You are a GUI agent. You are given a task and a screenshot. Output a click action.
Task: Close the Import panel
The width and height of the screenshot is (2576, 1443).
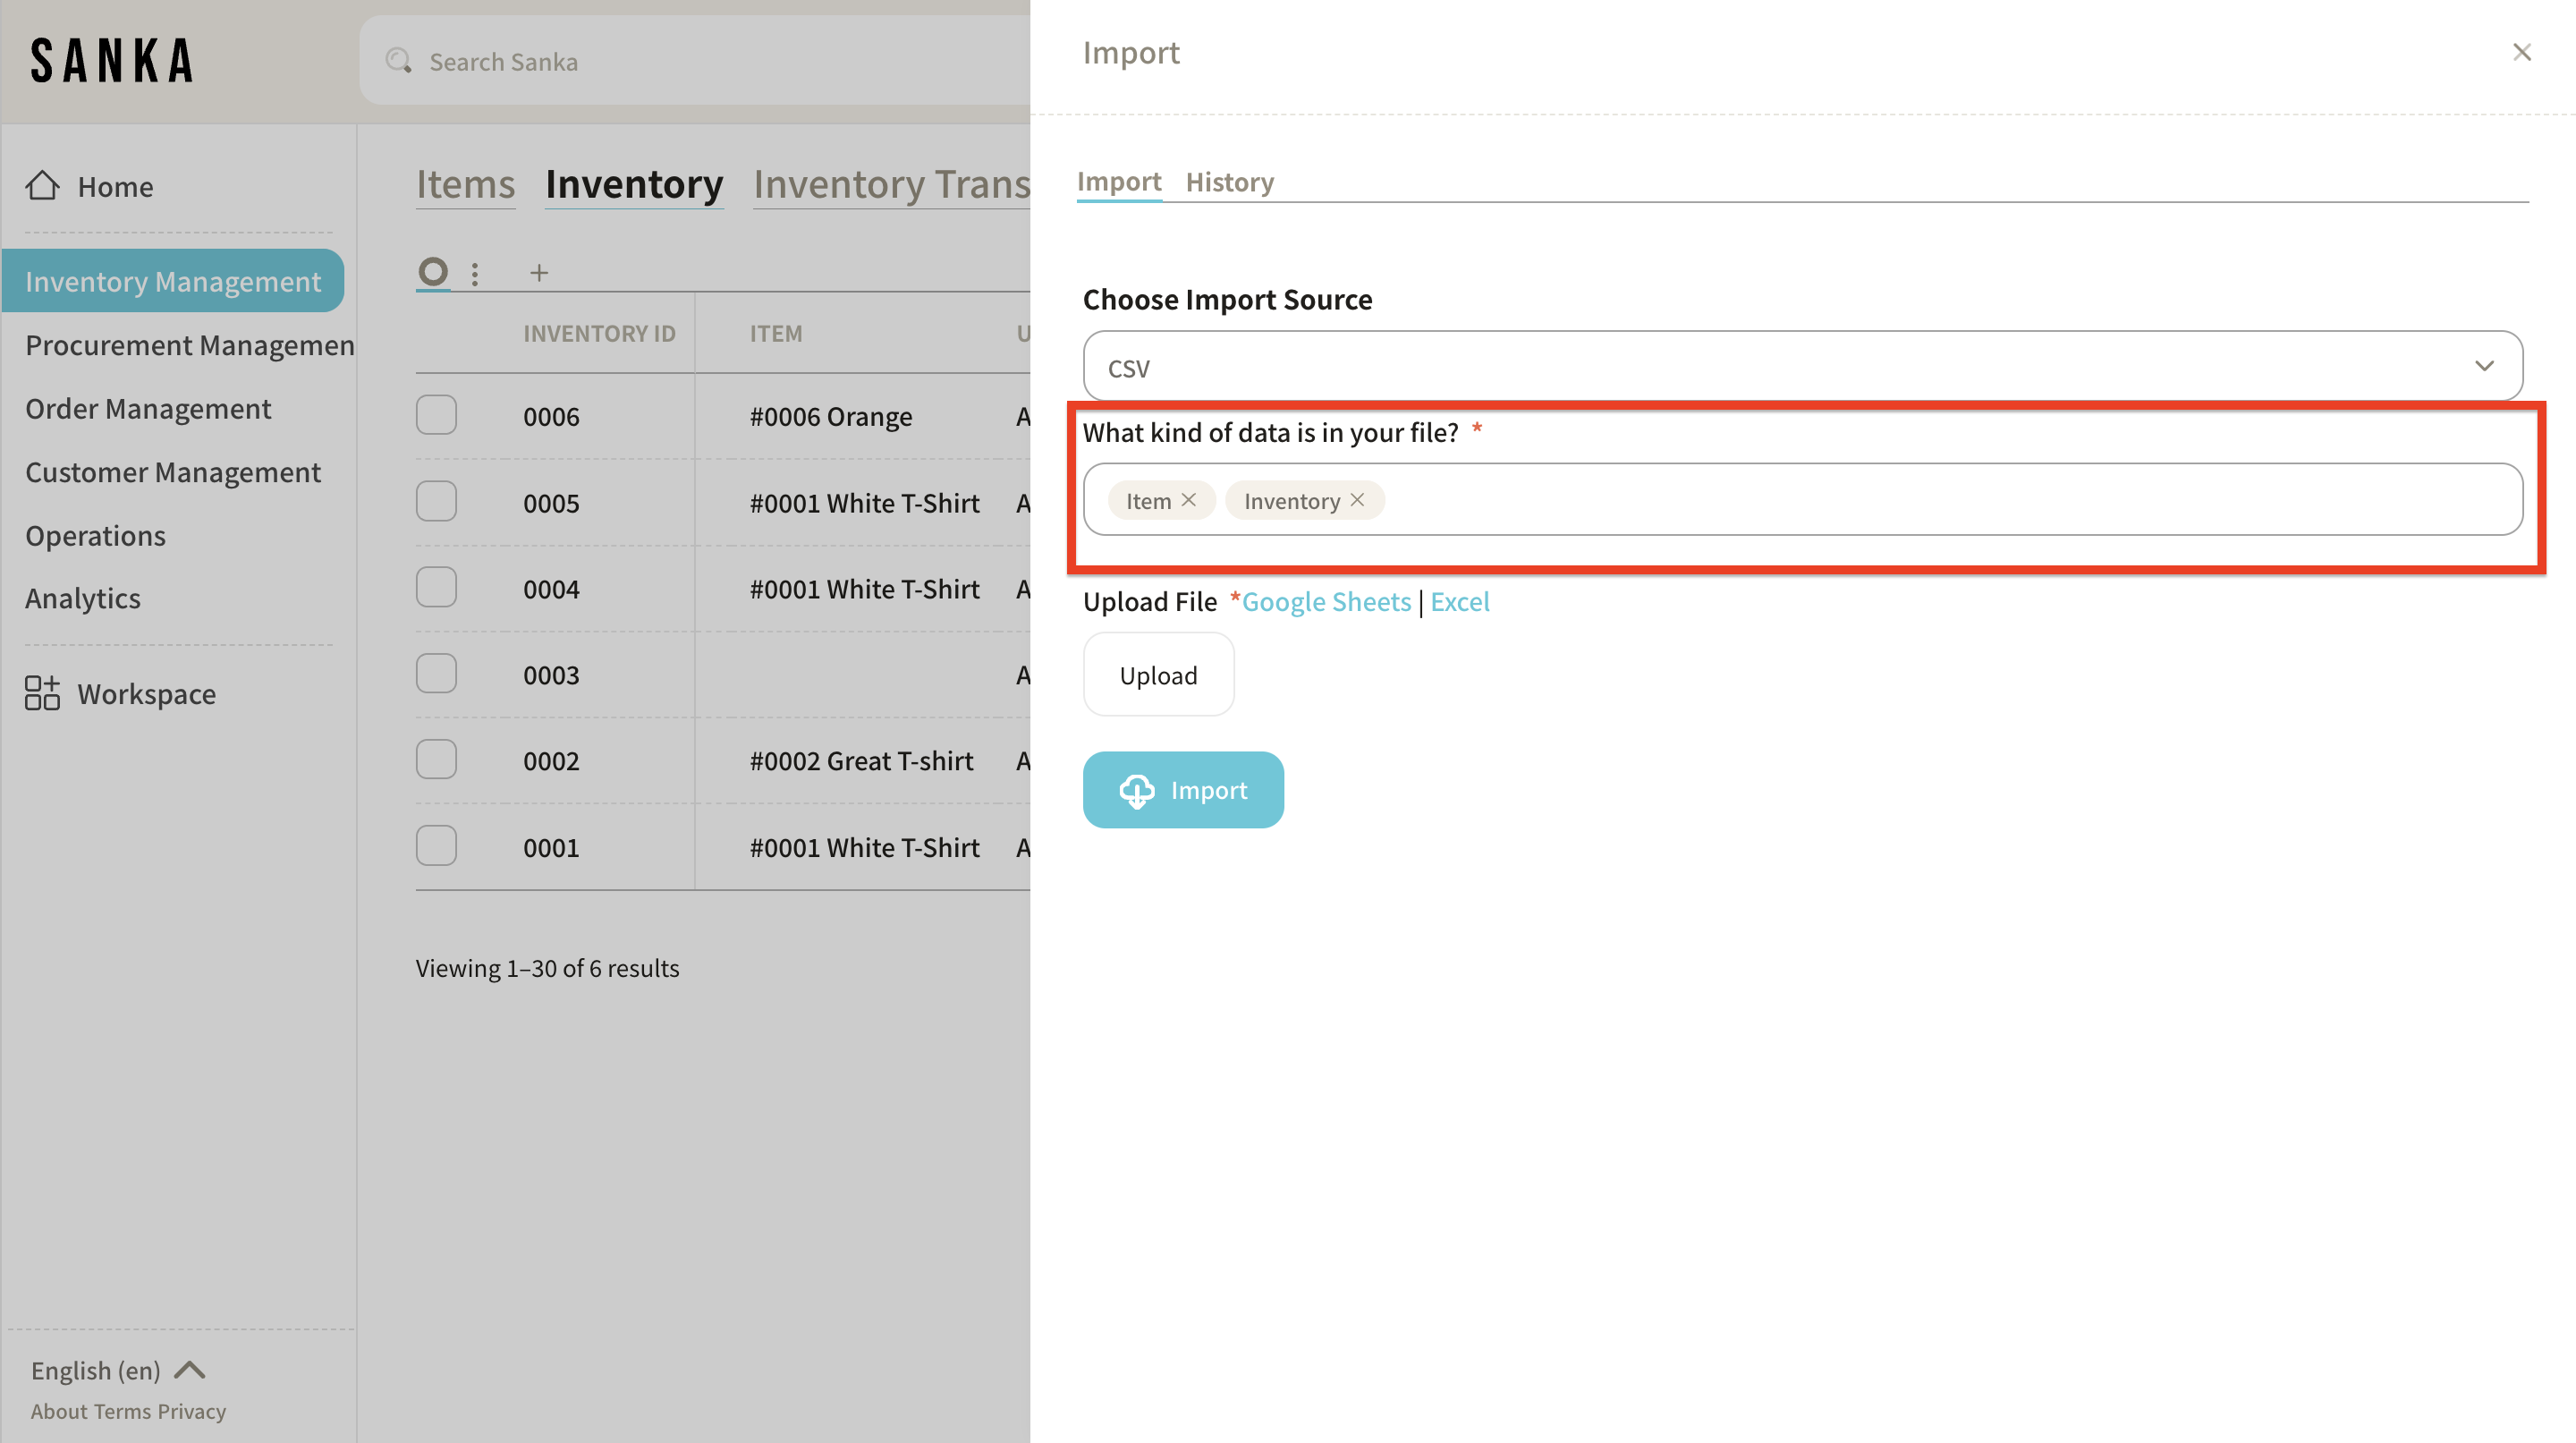[x=2521, y=52]
